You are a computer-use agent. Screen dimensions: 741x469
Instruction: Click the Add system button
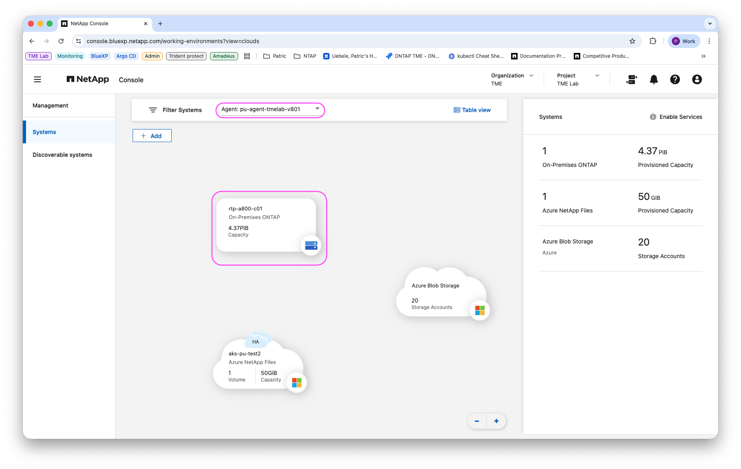coord(152,136)
